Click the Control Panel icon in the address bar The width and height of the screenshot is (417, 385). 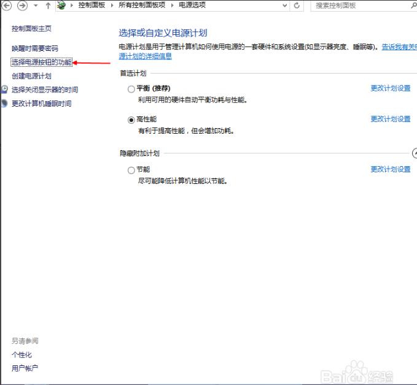61,6
